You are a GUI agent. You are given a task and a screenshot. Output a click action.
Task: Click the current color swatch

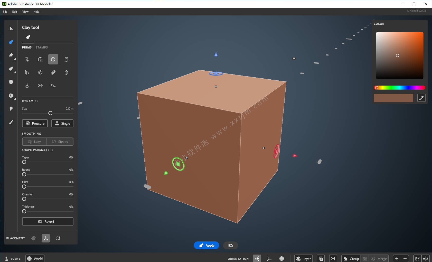393,98
